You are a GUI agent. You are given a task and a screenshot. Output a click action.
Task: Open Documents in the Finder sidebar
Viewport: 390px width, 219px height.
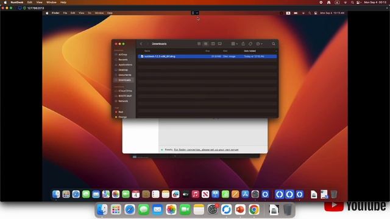pos(124,75)
